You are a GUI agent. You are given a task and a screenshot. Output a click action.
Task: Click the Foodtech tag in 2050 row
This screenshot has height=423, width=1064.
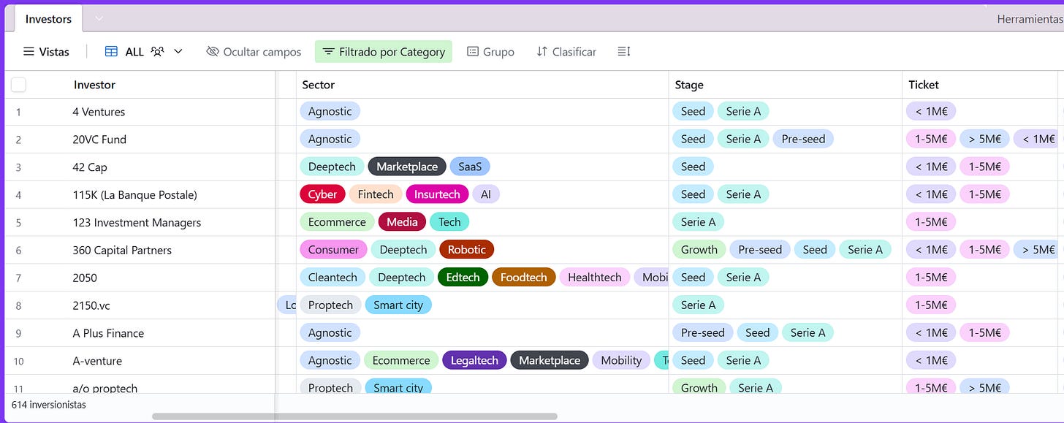[523, 278]
